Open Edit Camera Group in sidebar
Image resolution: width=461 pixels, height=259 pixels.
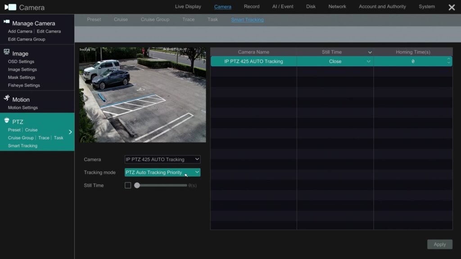[27, 39]
